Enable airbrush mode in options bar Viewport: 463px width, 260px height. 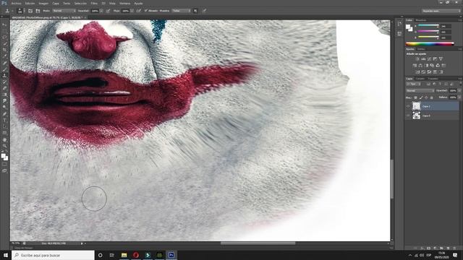point(138,11)
